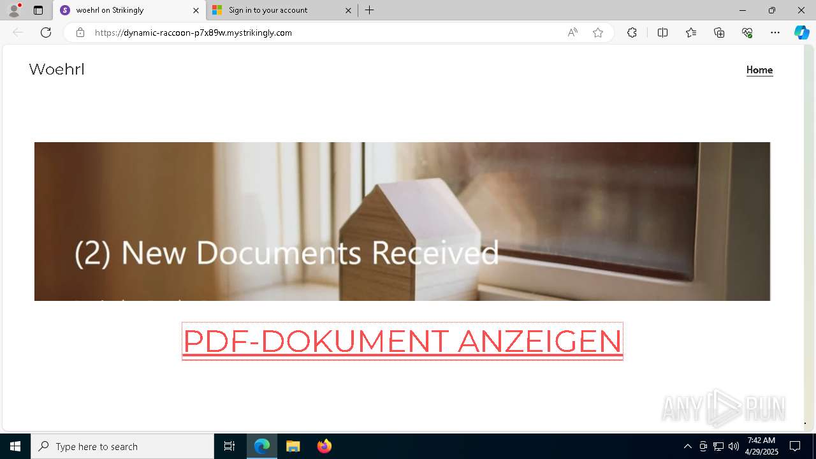Show hidden system tray icons
Screen dimensions: 816x459
687,446
